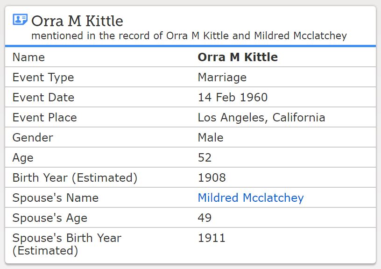Select the Event Date label
The height and width of the screenshot is (269, 381).
(x=43, y=97)
